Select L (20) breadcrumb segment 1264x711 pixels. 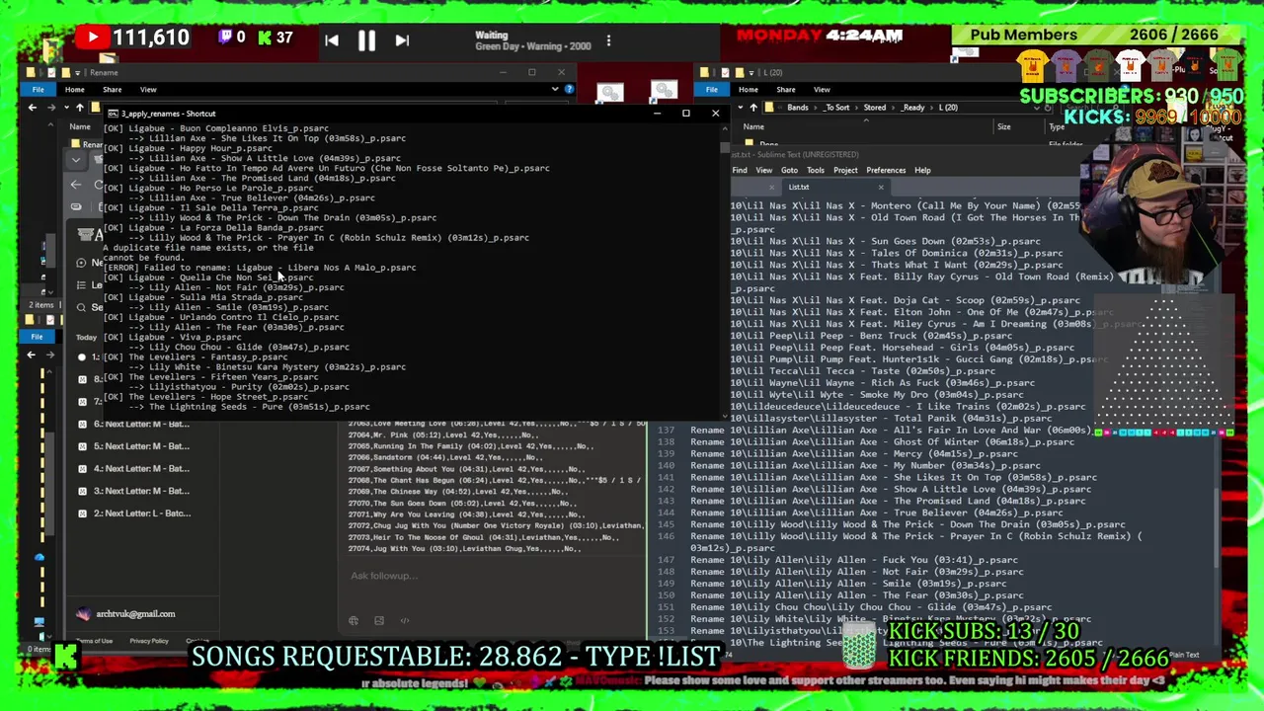point(948,107)
